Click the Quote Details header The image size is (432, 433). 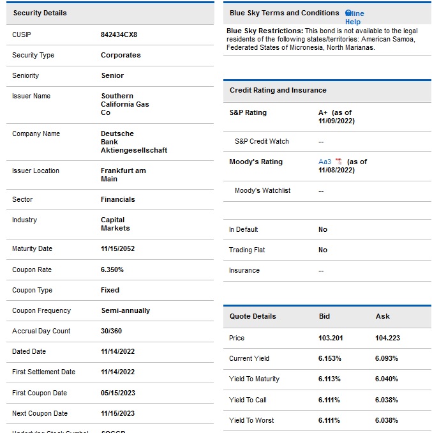click(x=253, y=316)
